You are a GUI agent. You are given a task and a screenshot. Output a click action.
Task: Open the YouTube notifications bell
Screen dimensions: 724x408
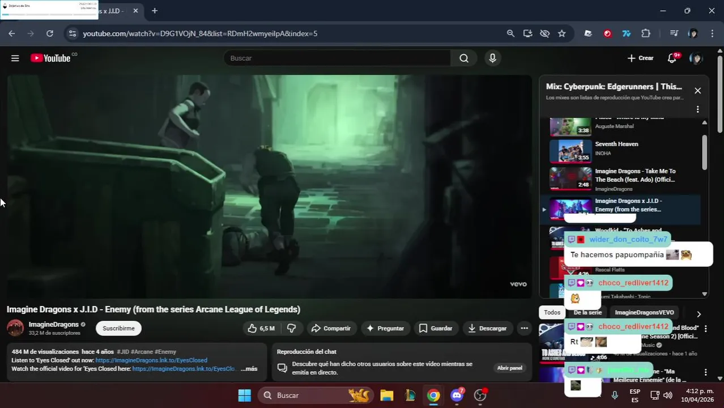(x=672, y=58)
